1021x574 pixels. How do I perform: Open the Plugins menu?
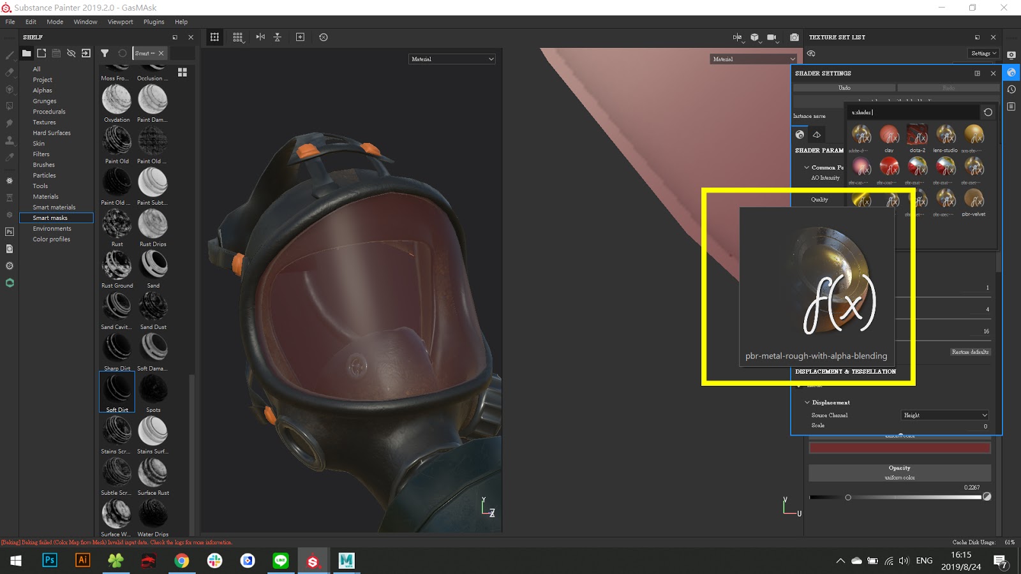(x=154, y=22)
